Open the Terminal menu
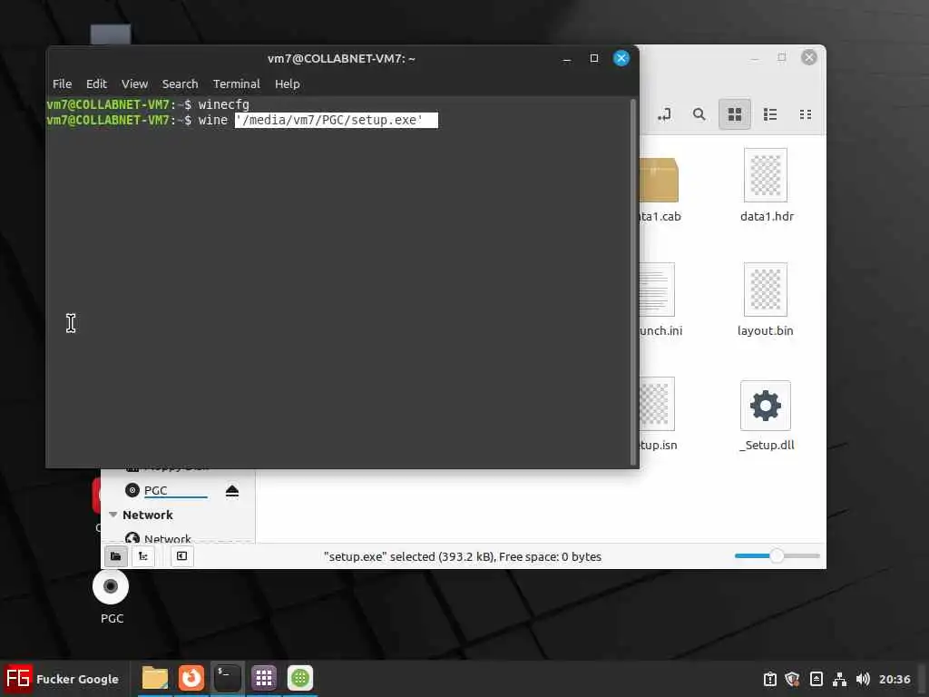929x697 pixels. click(237, 84)
